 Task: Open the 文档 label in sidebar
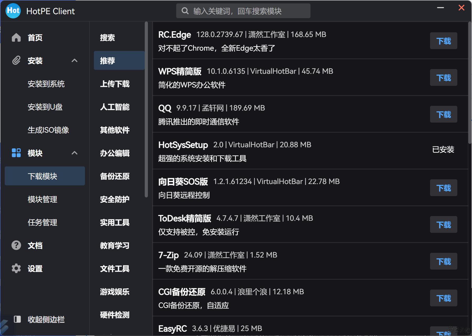pos(35,245)
